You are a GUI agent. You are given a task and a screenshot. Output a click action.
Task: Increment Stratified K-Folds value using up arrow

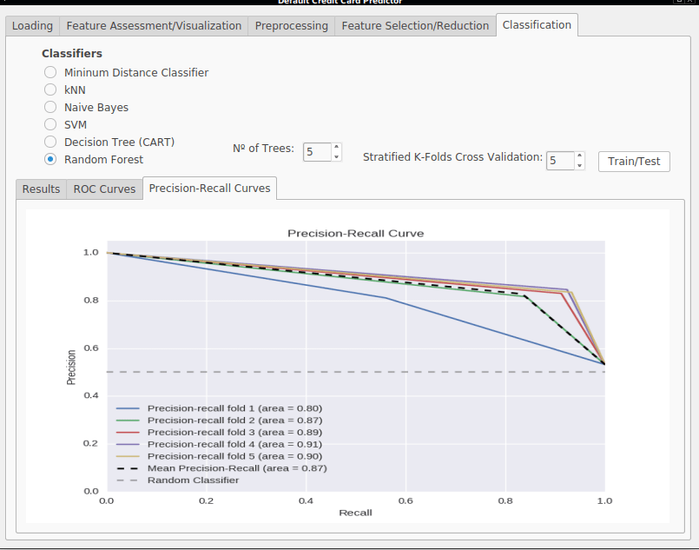579,156
